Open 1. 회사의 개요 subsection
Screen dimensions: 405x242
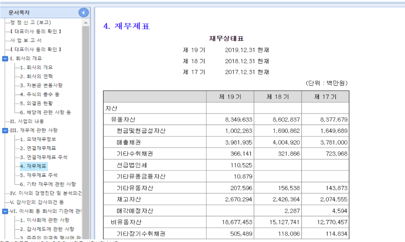pyautogui.click(x=36, y=67)
